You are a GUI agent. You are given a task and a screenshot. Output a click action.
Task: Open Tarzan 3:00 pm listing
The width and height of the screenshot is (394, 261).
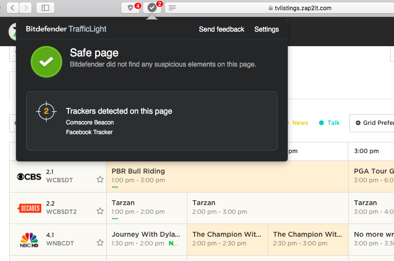[371, 208]
